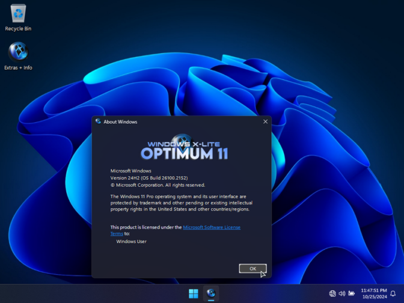This screenshot has height=303, width=404.
Task: Click the About Windows taskbar app icon
Action: click(x=211, y=293)
